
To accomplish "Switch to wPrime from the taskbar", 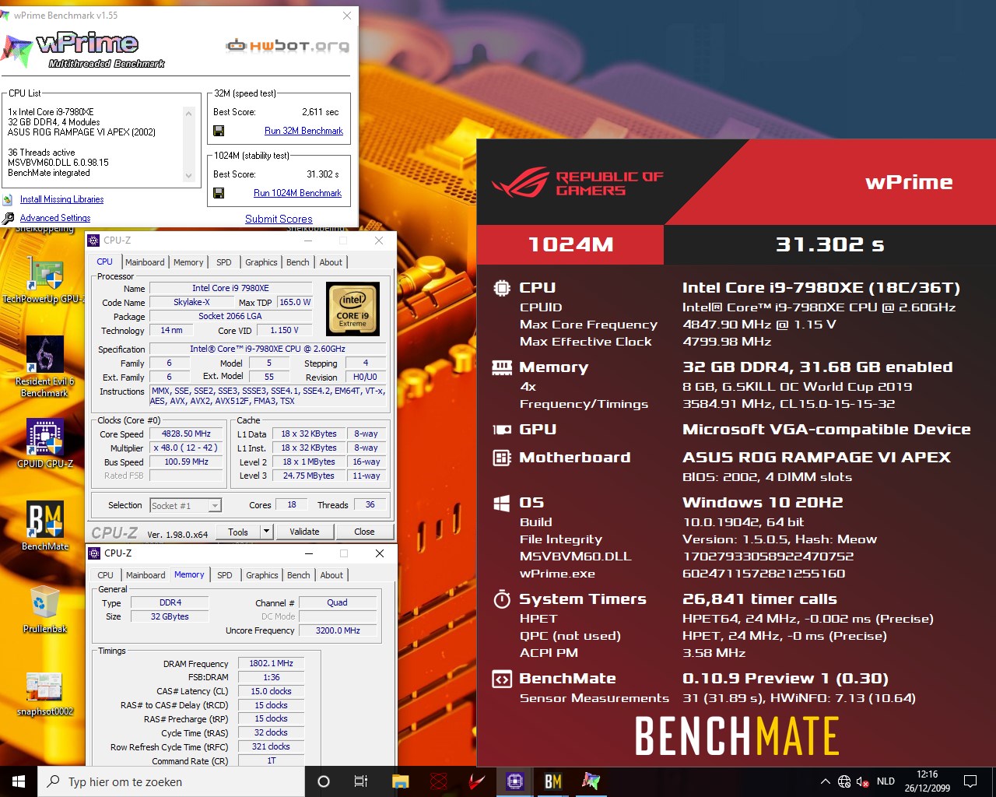I will [x=591, y=781].
